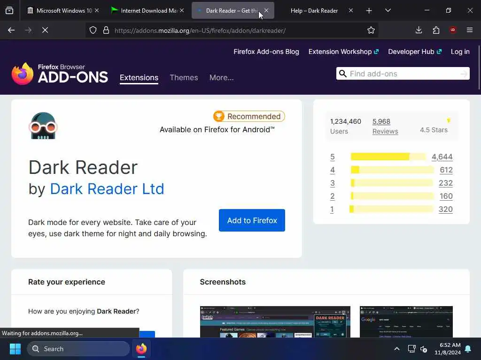Bookmark this page with star icon

click(371, 30)
